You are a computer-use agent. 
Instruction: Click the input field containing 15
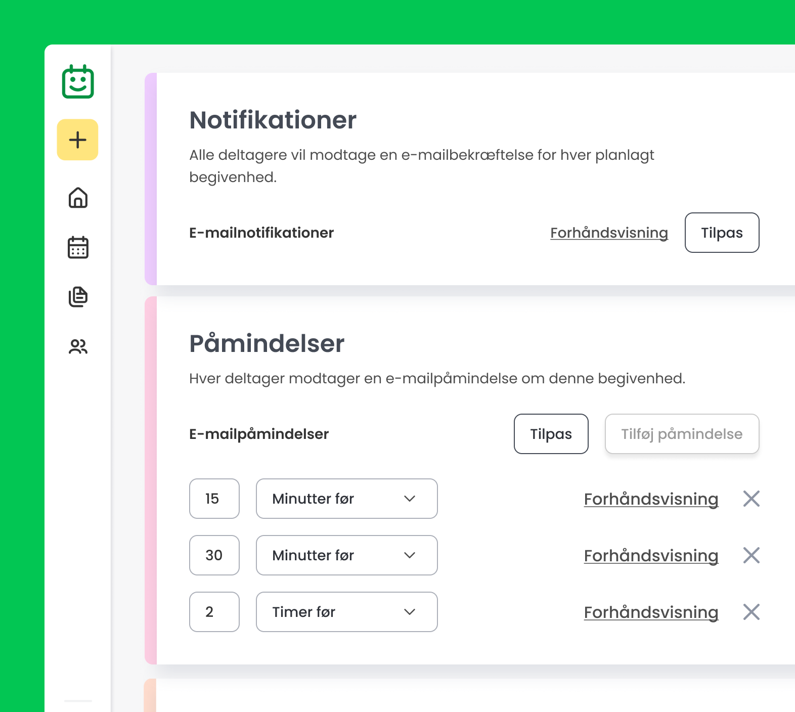[214, 499]
